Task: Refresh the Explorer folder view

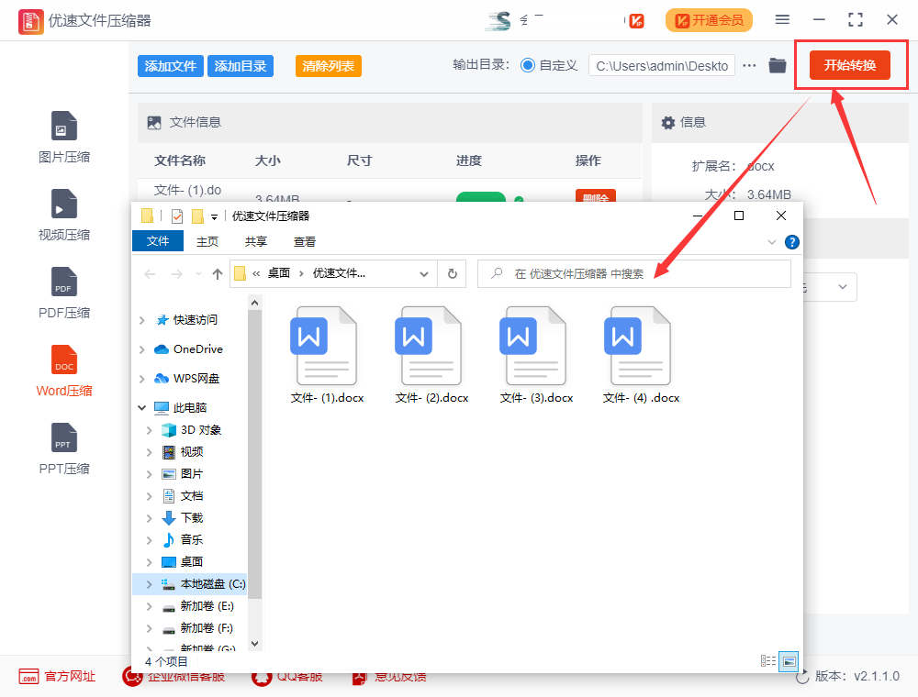Action: (452, 273)
